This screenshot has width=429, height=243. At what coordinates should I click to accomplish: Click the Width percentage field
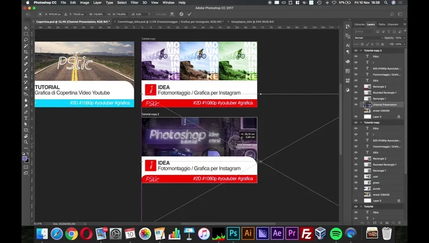pyautogui.click(x=99, y=14)
